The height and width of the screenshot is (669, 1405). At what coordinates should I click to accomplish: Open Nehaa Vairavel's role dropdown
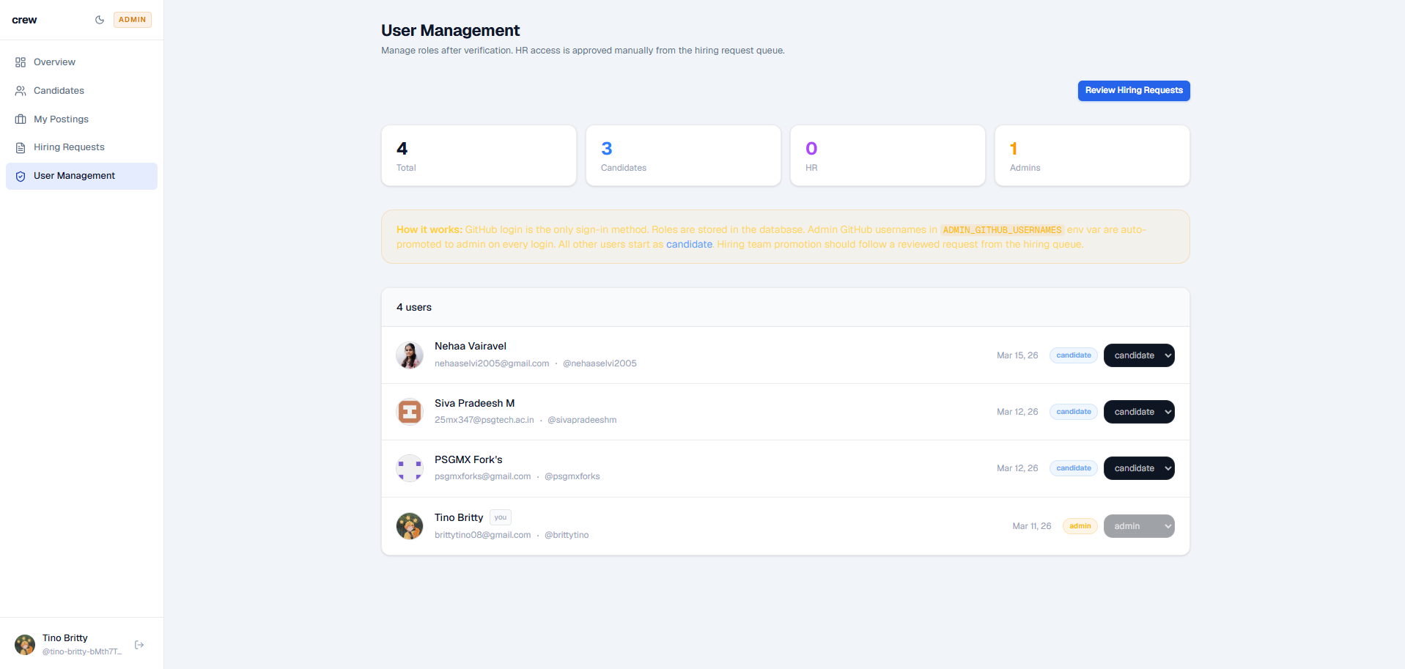pos(1138,355)
